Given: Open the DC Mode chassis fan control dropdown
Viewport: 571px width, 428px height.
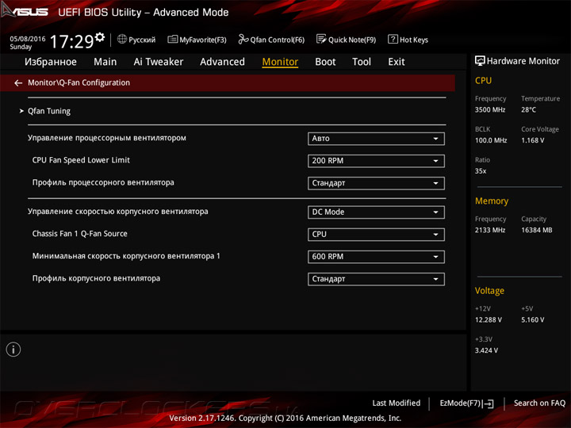Looking at the screenshot, I should click(376, 212).
